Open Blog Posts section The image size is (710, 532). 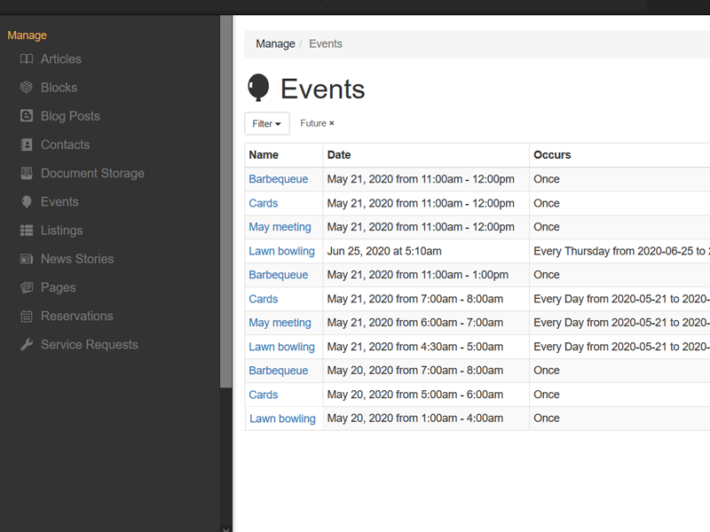(x=70, y=116)
